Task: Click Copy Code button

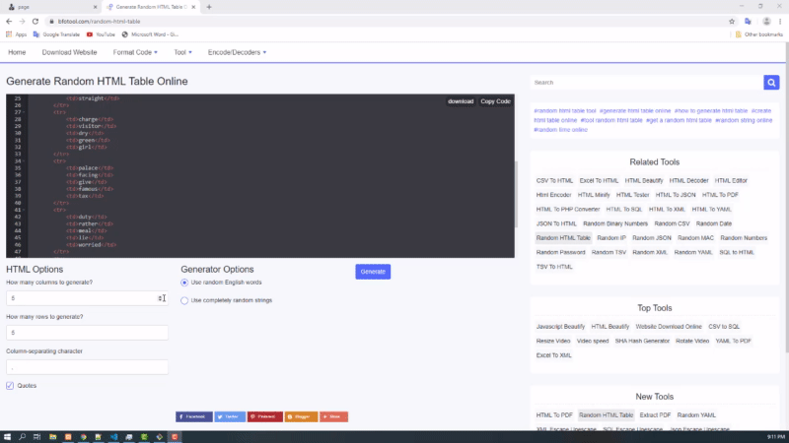Action: click(x=495, y=101)
